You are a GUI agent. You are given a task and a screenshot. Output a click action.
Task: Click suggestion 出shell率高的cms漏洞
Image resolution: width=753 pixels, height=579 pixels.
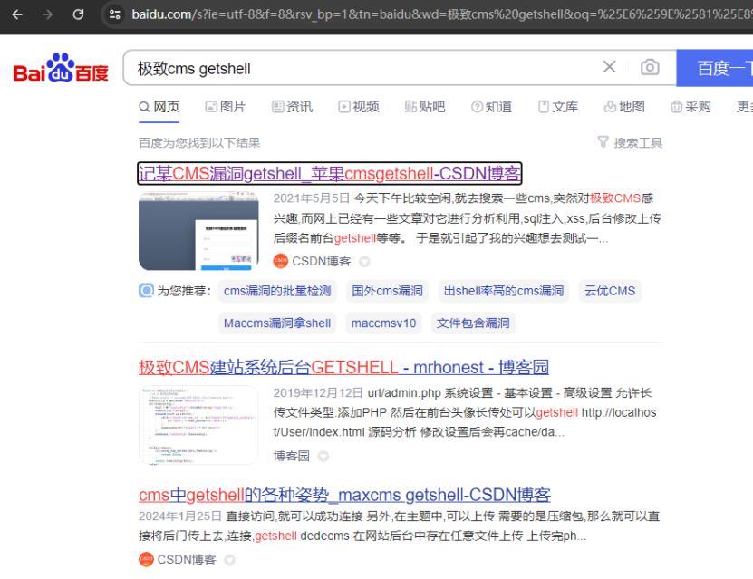point(503,291)
